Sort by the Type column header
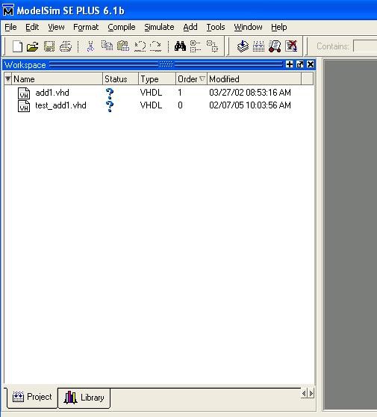377x417 pixels. (x=157, y=78)
